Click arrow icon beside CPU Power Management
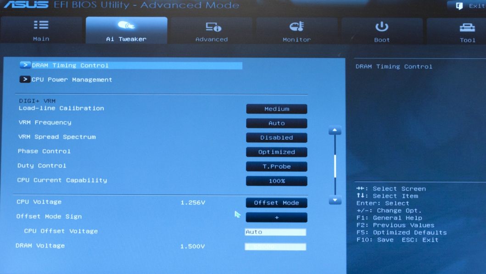The width and height of the screenshot is (486, 274). point(25,80)
